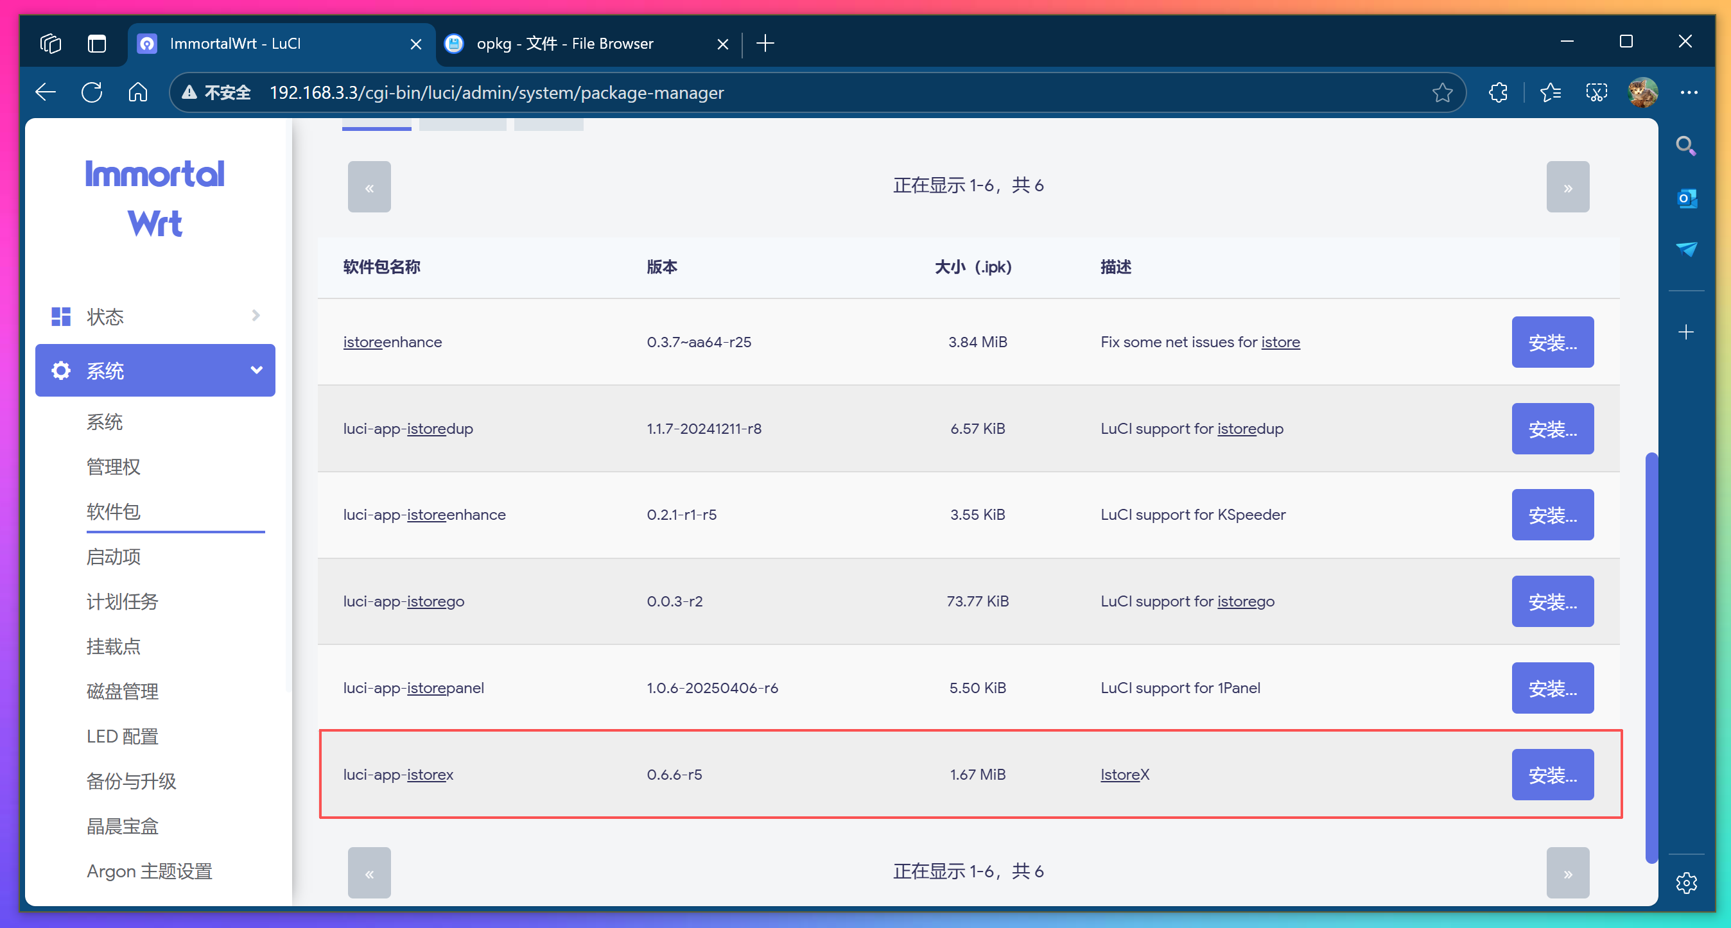Image resolution: width=1731 pixels, height=928 pixels.
Task: Open the browser extensions icon
Action: click(1498, 92)
